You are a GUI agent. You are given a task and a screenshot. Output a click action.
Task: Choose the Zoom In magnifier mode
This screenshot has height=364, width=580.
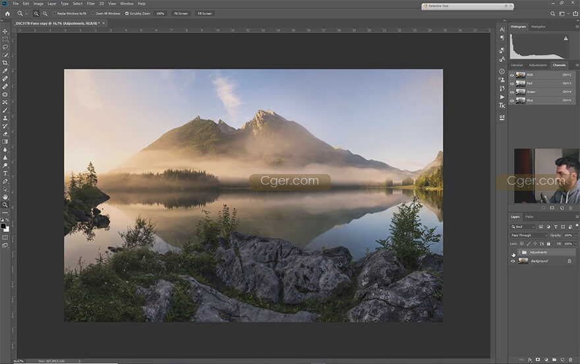[36, 13]
